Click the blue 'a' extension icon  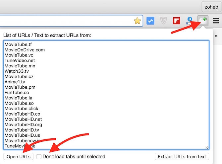point(190,21)
